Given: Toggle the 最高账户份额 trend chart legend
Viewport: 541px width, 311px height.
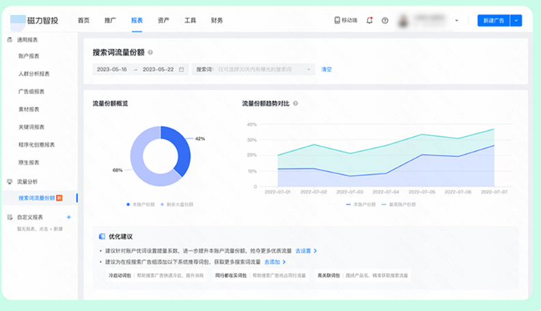Looking at the screenshot, I should click(398, 204).
